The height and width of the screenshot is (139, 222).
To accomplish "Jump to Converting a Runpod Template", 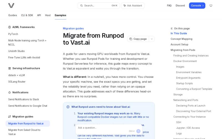I will pyautogui.click(x=194, y=89).
